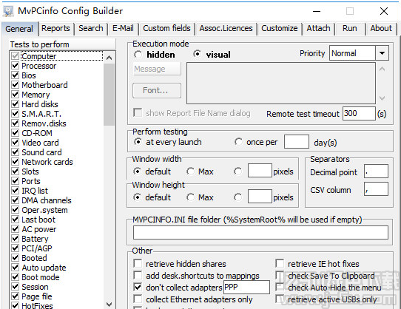The image size is (401, 309).
Task: Click the MVPCINFO.INI file folder field
Action: (260, 233)
